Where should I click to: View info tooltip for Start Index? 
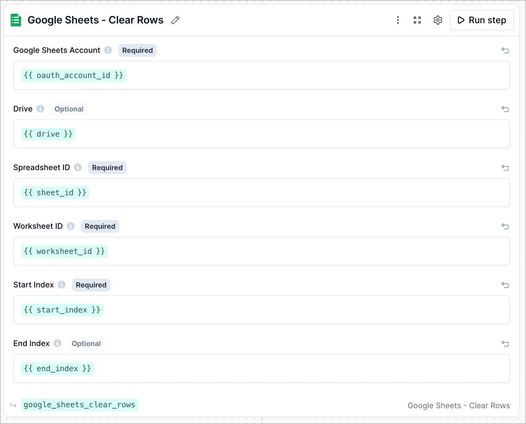pos(61,284)
